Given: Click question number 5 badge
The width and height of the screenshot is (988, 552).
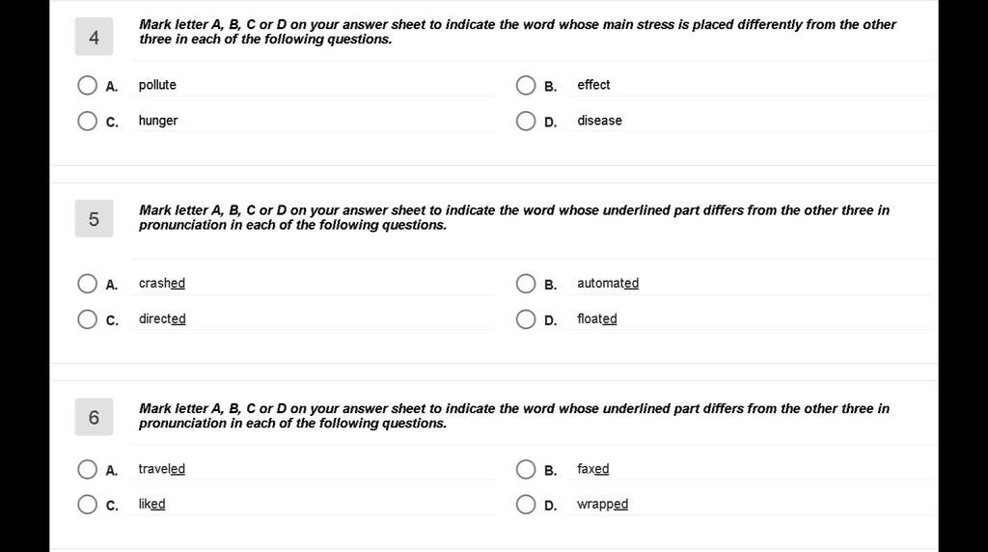Looking at the screenshot, I should click(94, 219).
